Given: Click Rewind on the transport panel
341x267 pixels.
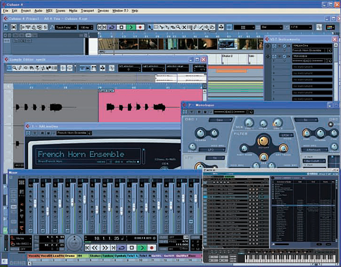Looking at the screenshot, I should point(95,248).
